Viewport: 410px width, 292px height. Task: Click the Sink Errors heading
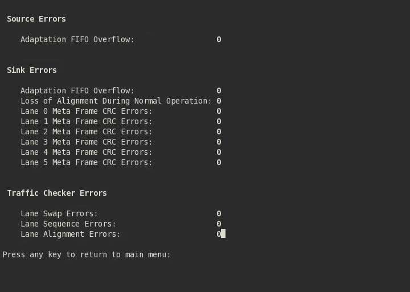32,70
